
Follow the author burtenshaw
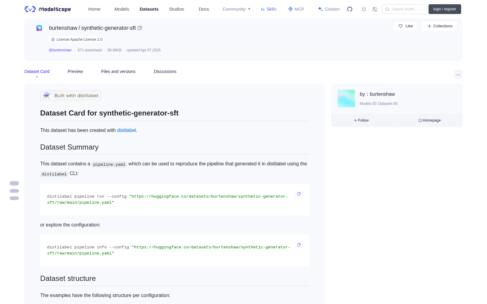361,120
